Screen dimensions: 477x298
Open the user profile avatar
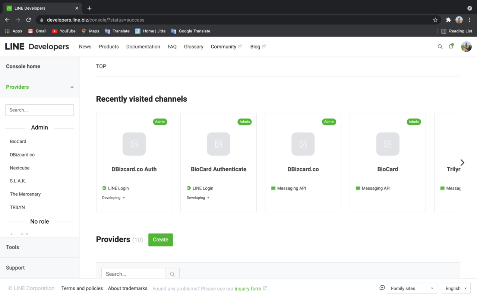466,47
